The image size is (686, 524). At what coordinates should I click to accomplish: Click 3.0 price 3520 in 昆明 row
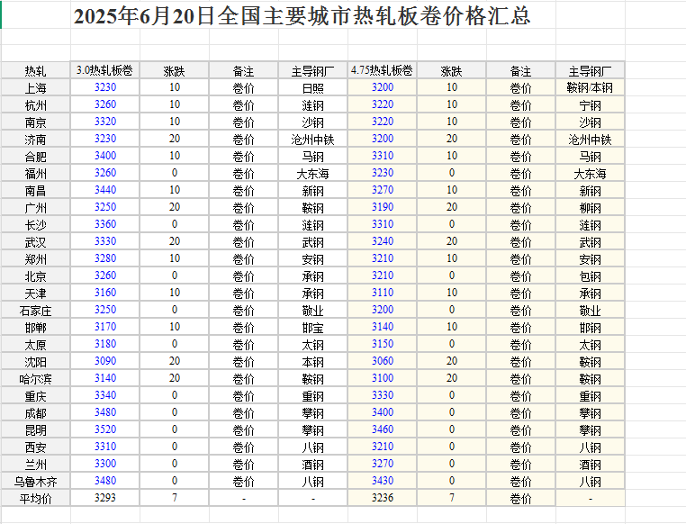105,429
